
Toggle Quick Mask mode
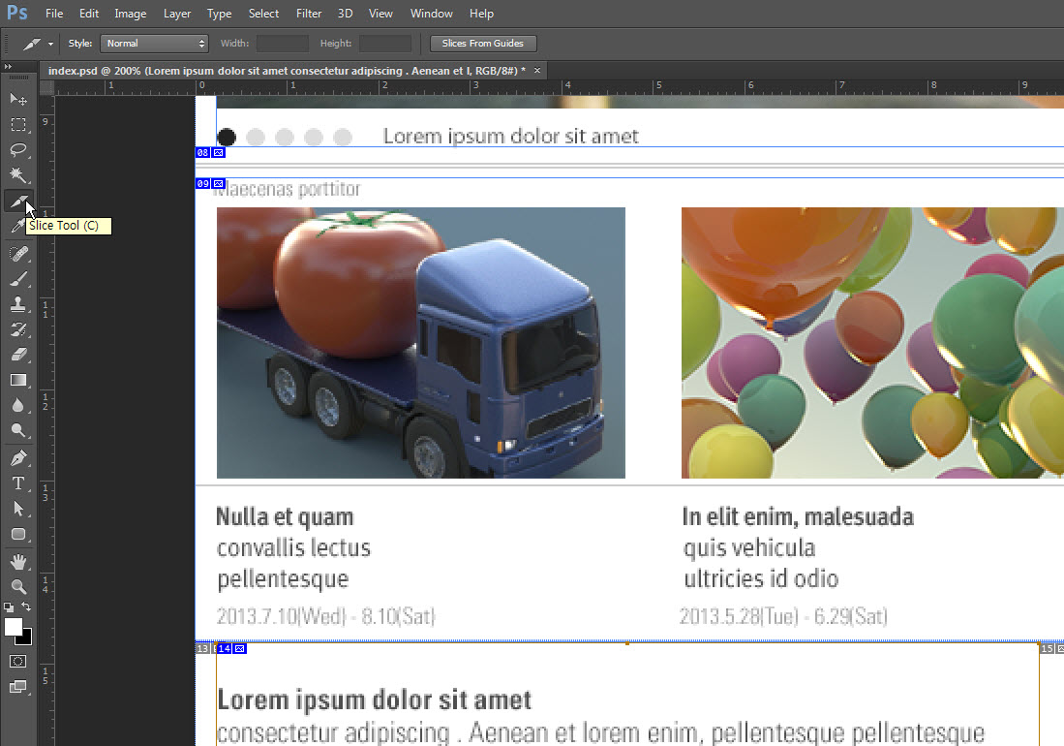pyautogui.click(x=17, y=661)
